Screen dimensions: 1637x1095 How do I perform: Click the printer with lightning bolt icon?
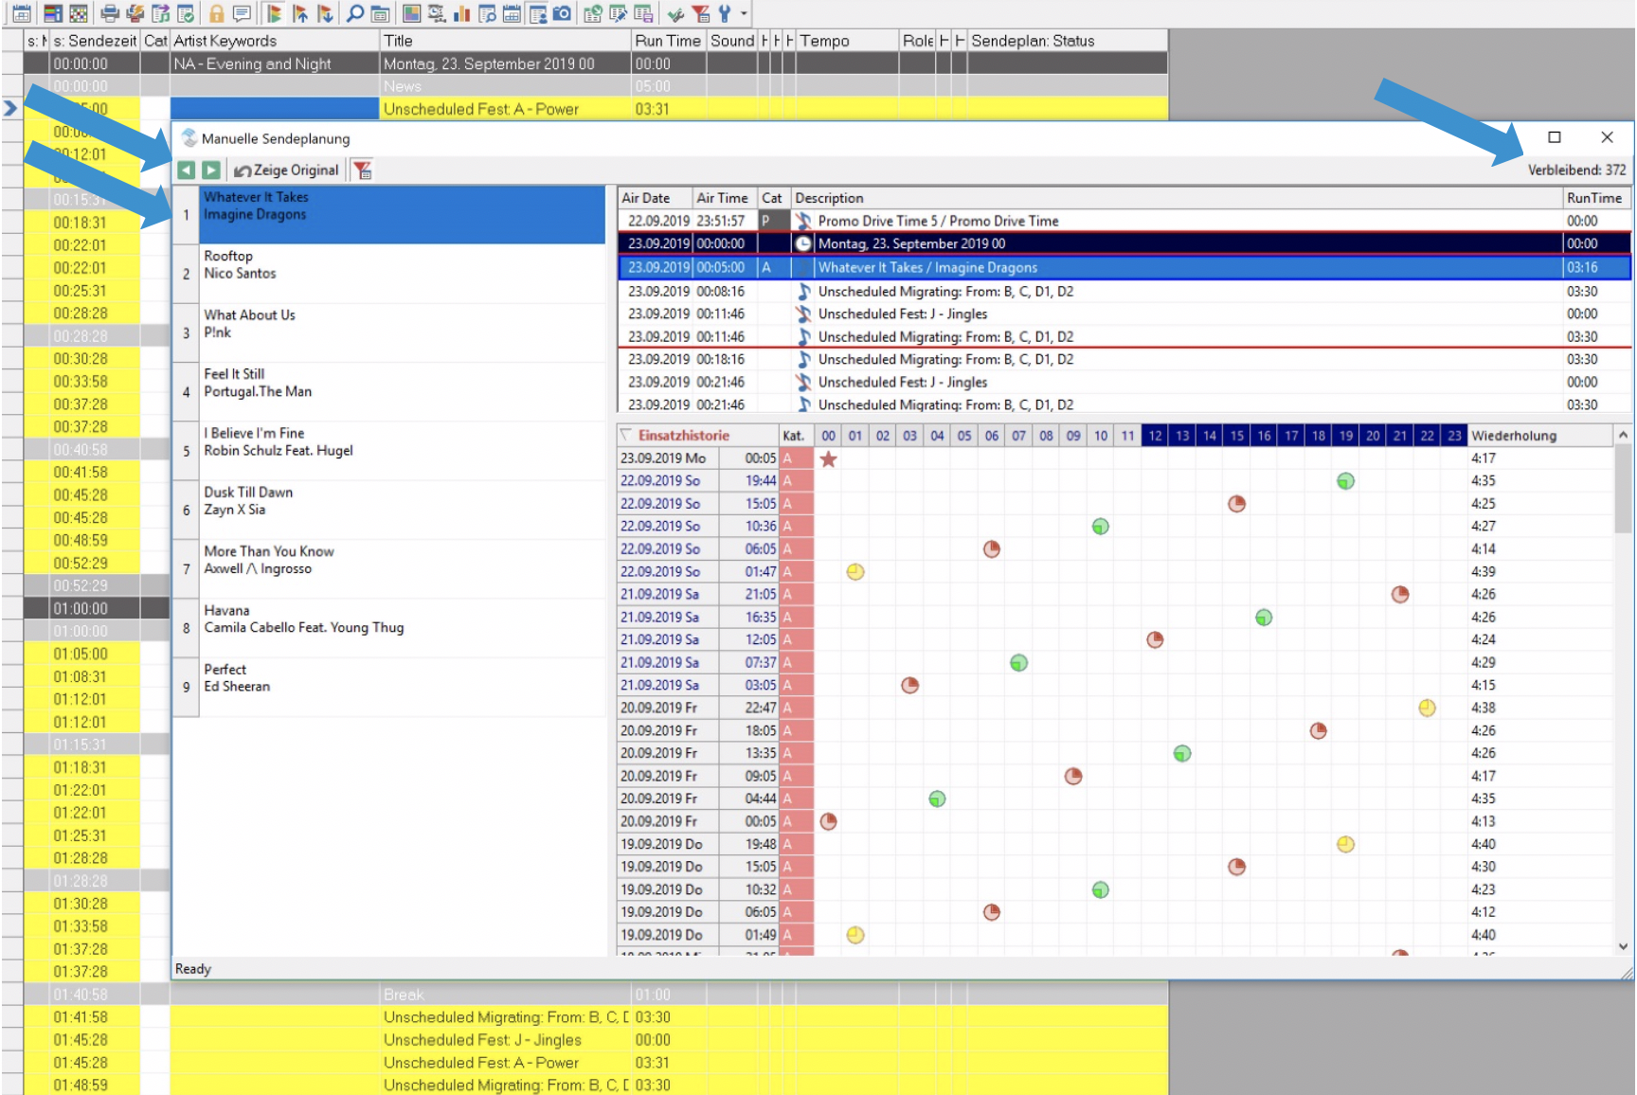coord(135,13)
